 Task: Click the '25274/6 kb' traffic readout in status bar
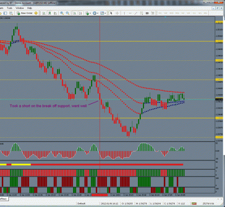(208, 203)
